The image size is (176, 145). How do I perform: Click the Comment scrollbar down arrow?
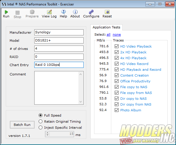click(x=80, y=101)
